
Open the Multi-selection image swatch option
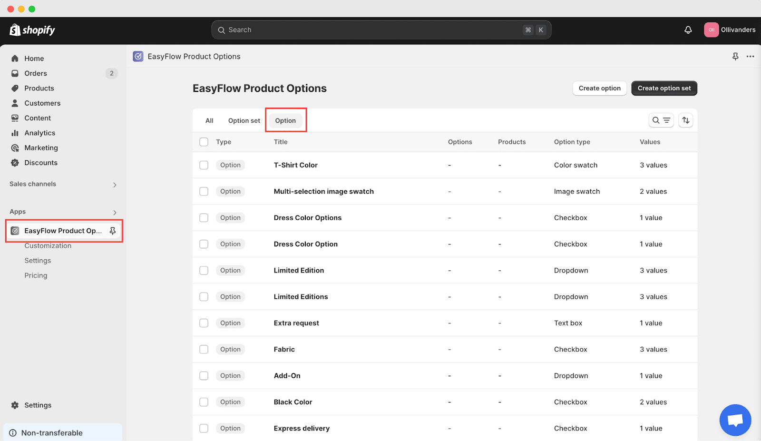(323, 191)
